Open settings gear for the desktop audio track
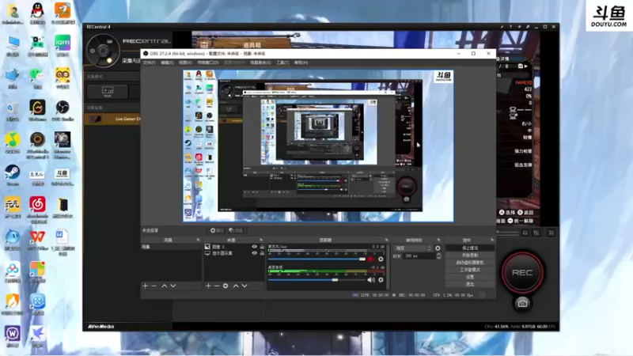633x356 pixels. 381,280
